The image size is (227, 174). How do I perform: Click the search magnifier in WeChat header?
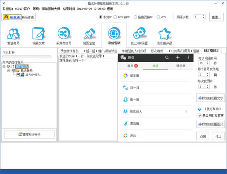(x=167, y=58)
